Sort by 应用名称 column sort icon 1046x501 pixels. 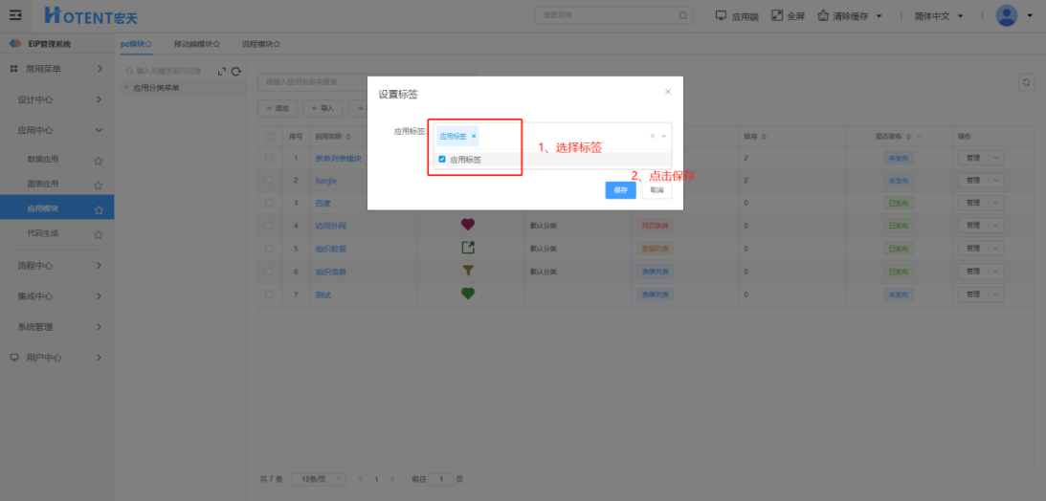[348, 136]
